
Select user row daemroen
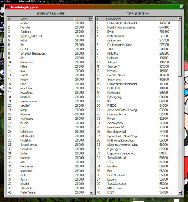[48, 62]
